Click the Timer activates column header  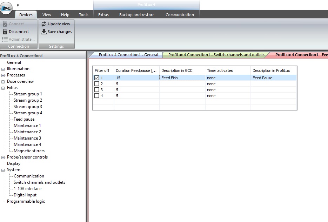(228, 70)
